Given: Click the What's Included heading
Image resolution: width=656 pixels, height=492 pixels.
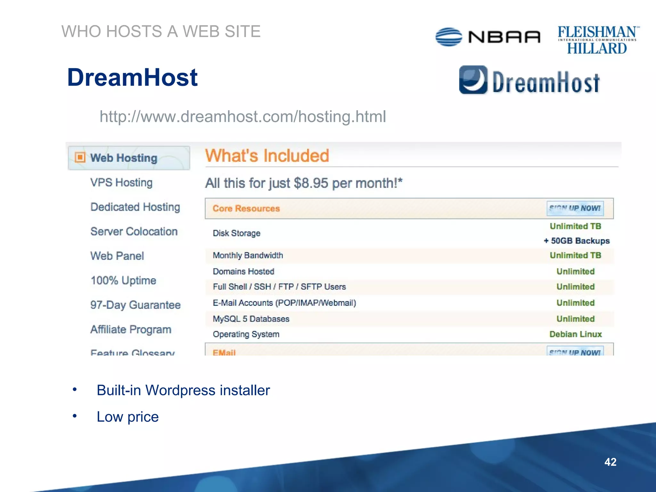Looking at the screenshot, I should [267, 156].
